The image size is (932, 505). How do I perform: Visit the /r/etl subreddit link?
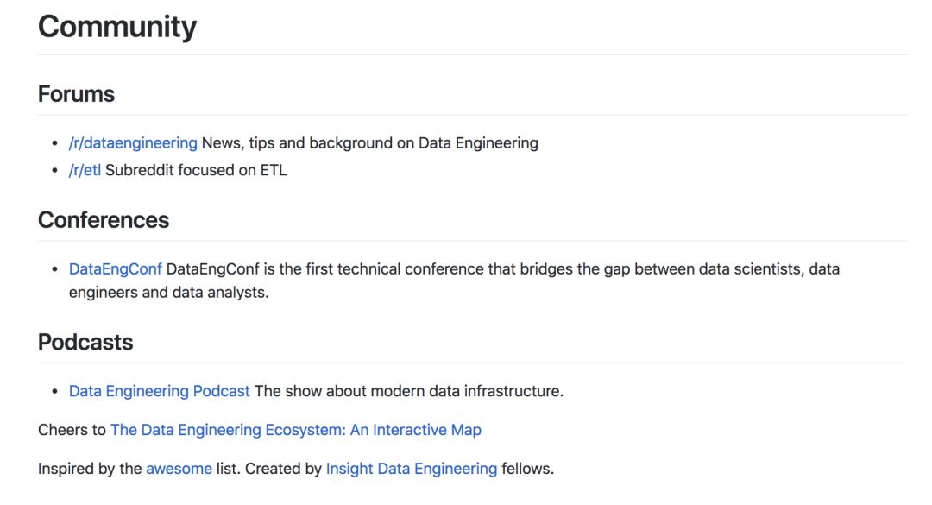(x=85, y=170)
